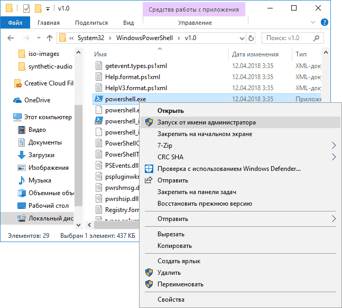Expand the lower Отправить submenu arrow
Screen dimensions: 342x308
tap(334, 218)
